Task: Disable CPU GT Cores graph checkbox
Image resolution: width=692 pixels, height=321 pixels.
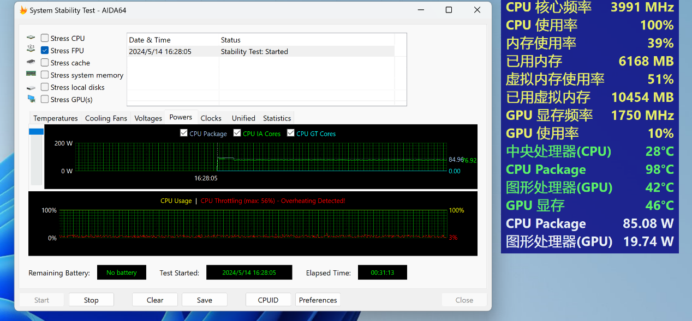Action: tap(290, 133)
